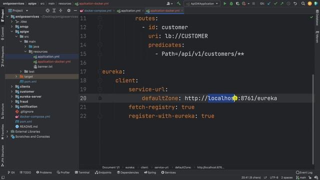Viewport: 320px width, 180px height.
Task: Show Git history clock icon
Action: (288, 3)
